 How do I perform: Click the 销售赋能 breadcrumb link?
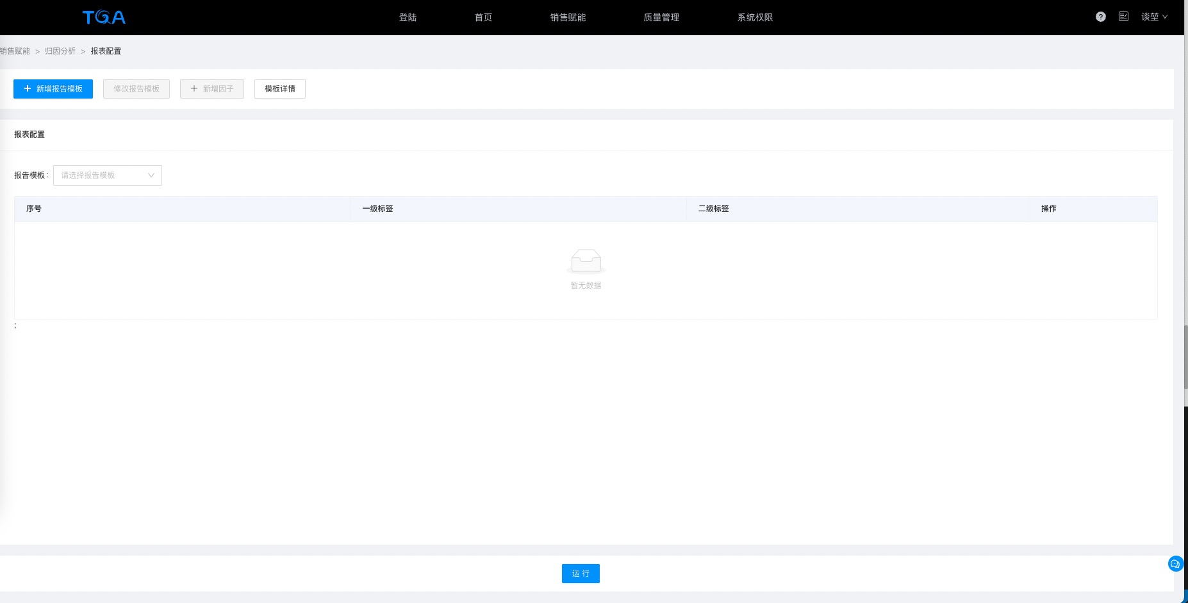[x=15, y=51]
